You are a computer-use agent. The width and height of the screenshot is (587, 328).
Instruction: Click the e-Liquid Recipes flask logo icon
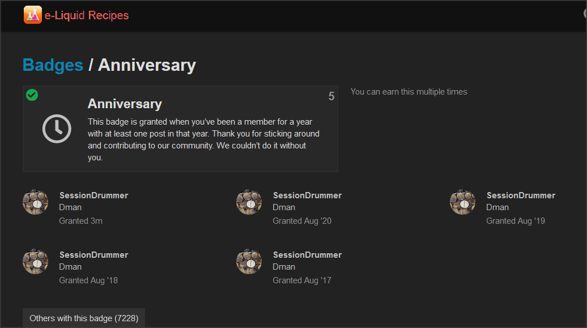pyautogui.click(x=32, y=15)
